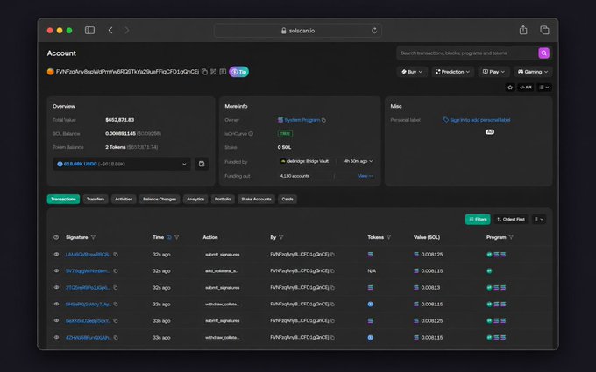Toggle the Safari sidebar button
This screenshot has height=372, width=596.
(x=89, y=30)
